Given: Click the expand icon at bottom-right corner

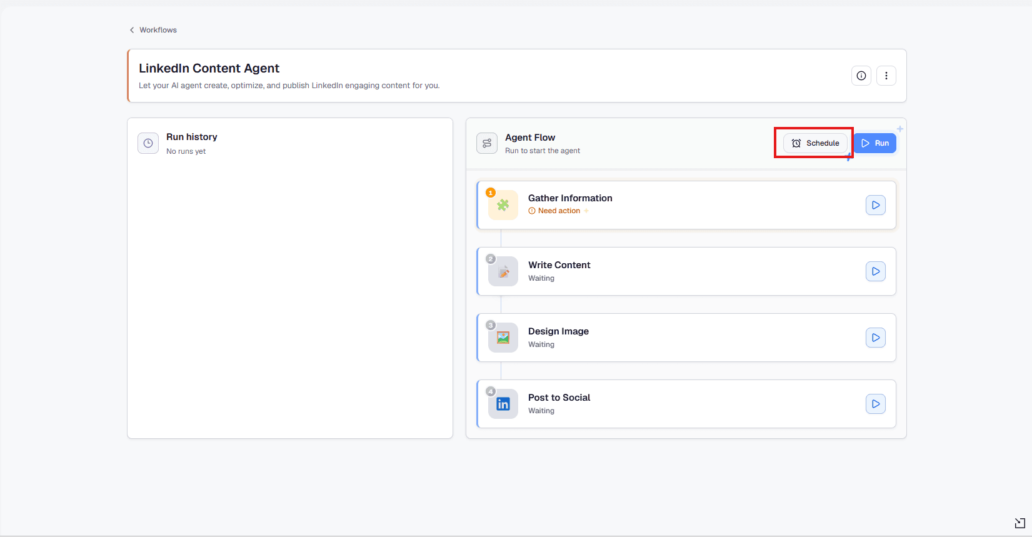Looking at the screenshot, I should 1019,523.
